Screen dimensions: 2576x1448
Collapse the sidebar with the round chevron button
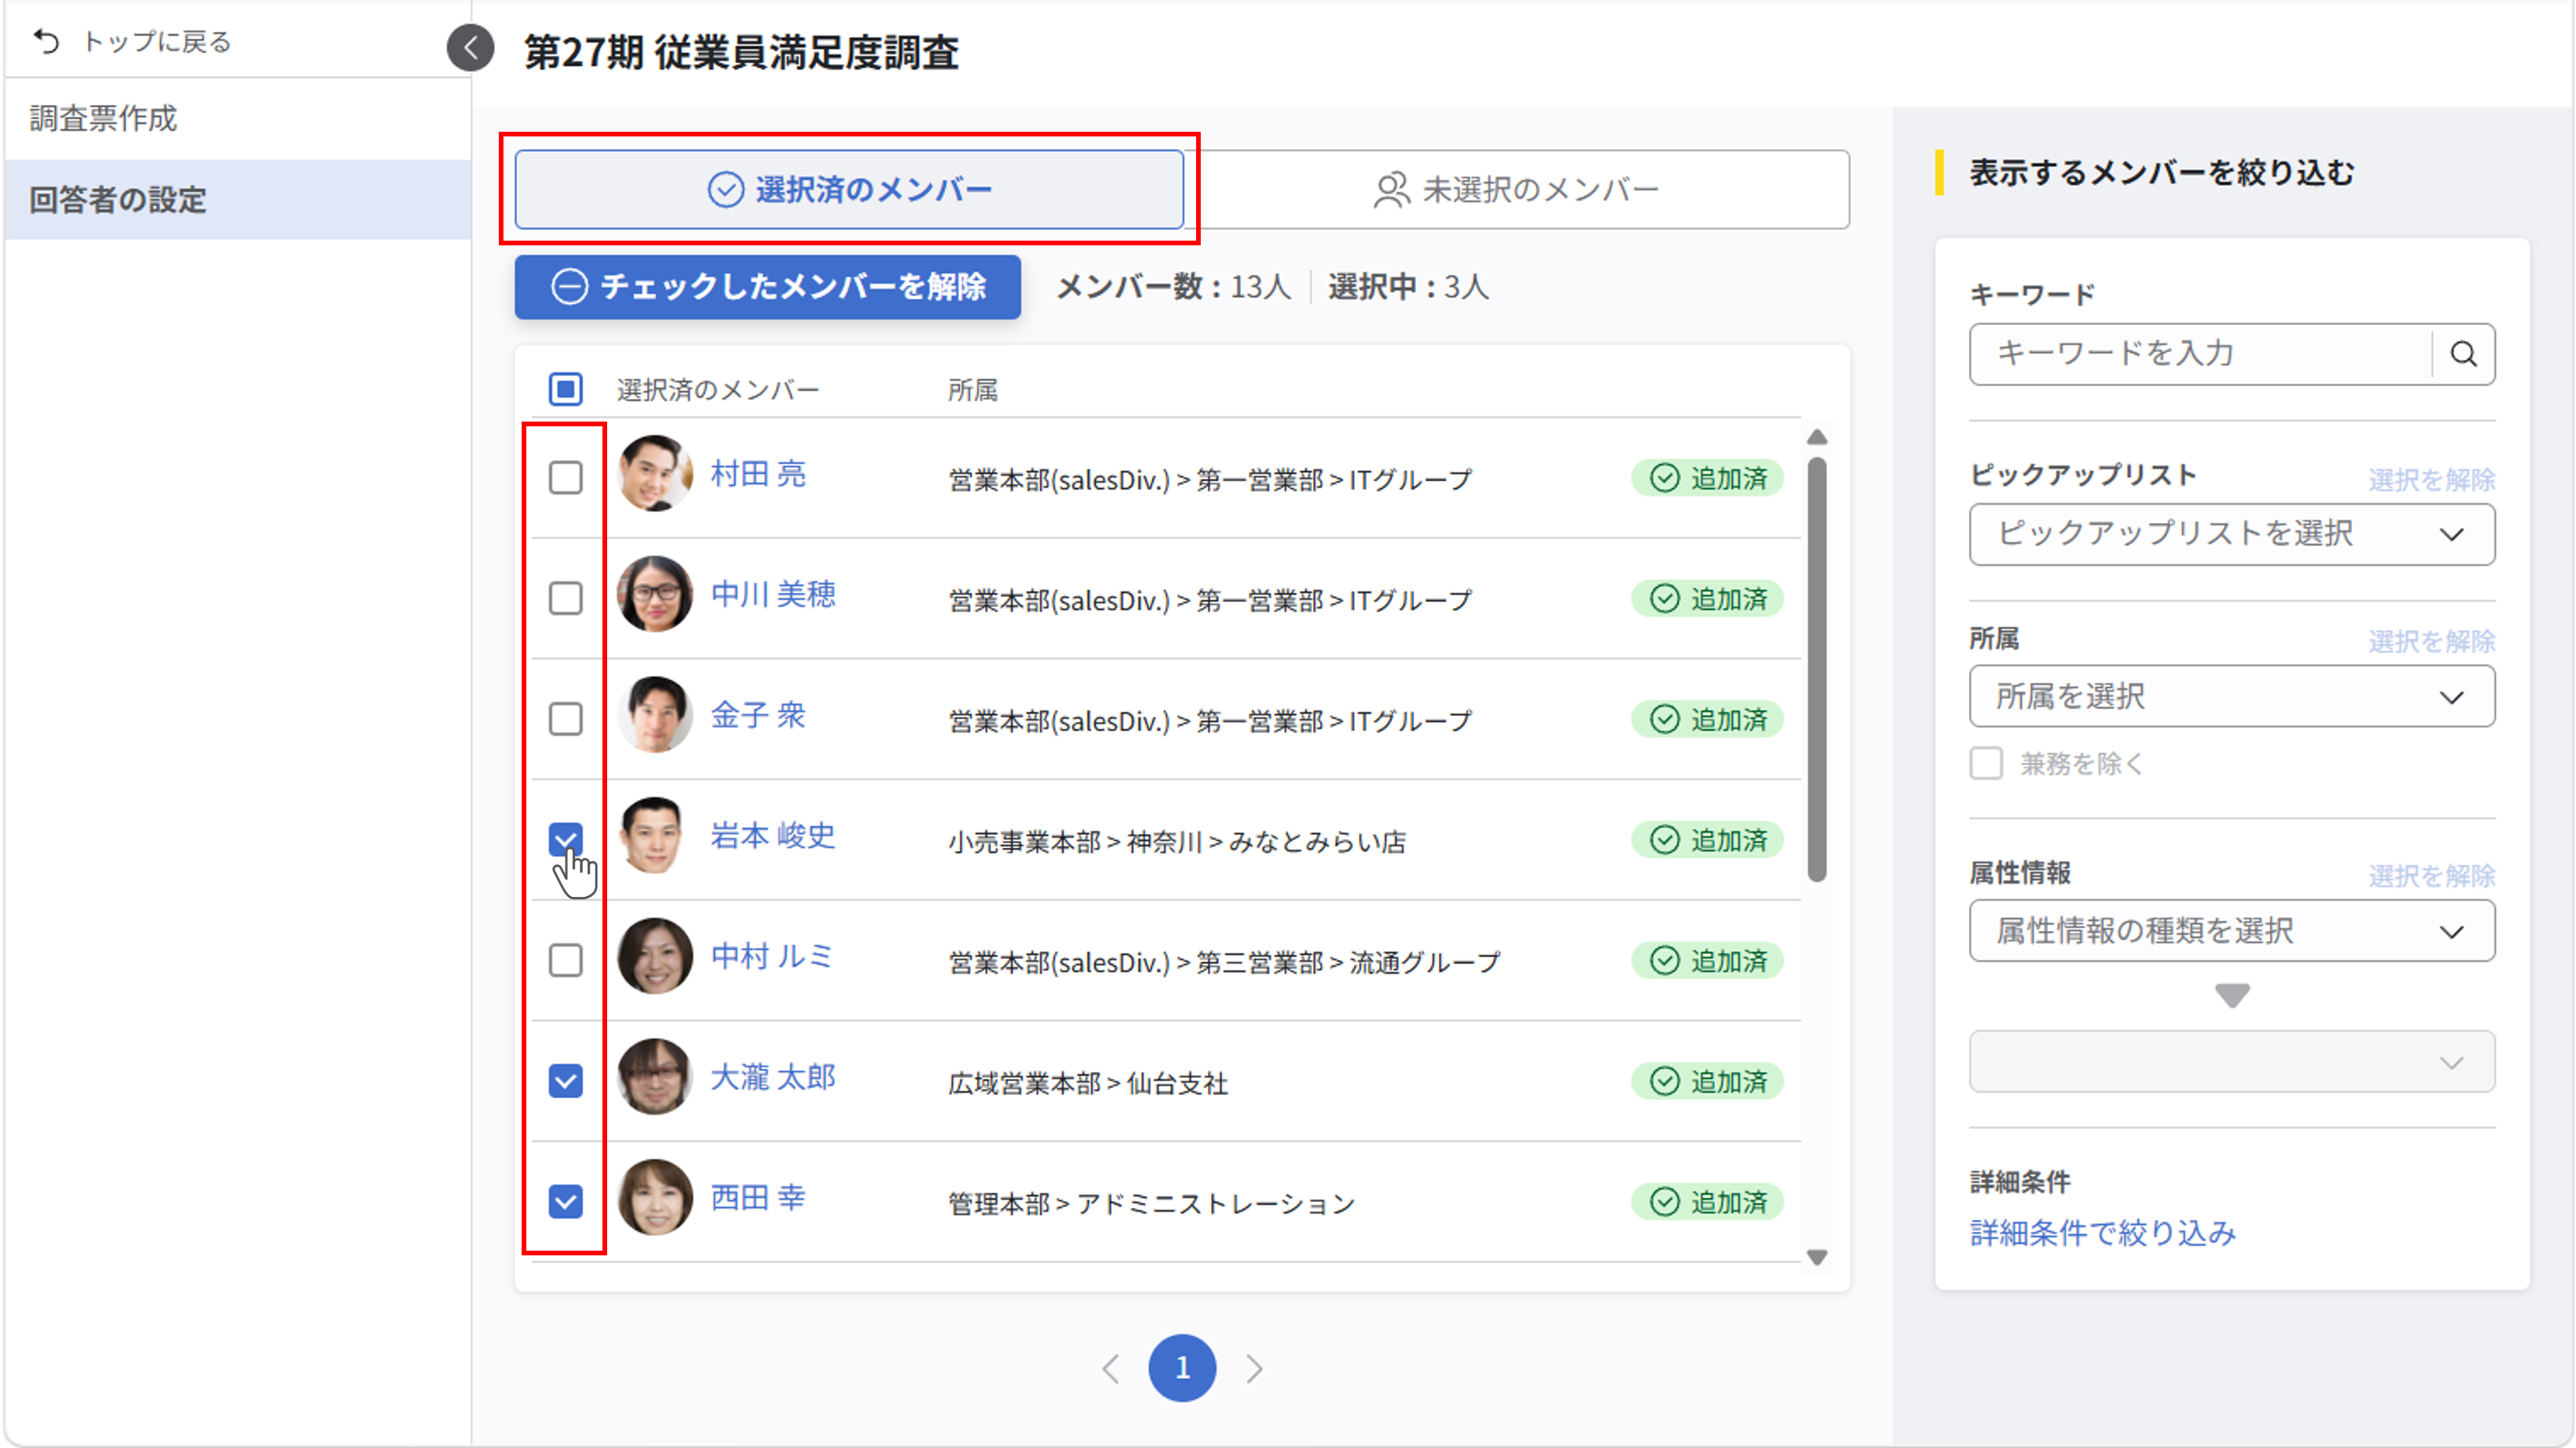(470, 47)
